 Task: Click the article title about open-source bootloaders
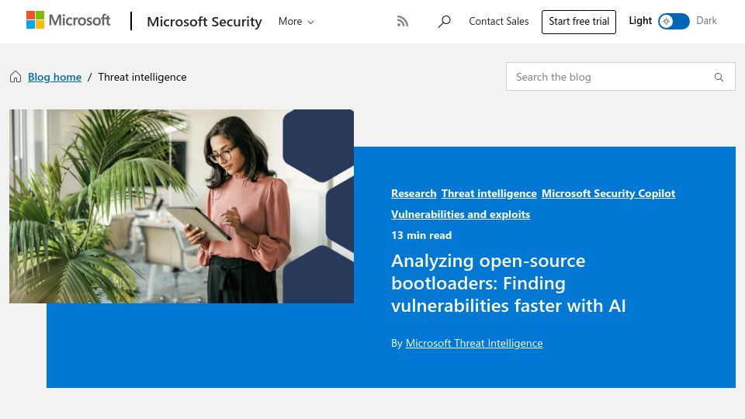point(508,283)
